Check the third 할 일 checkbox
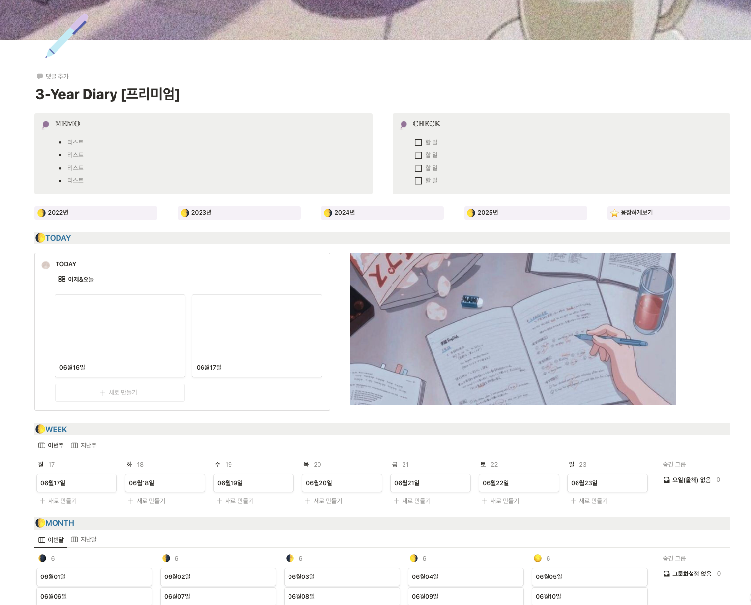751x605 pixels. (x=418, y=168)
